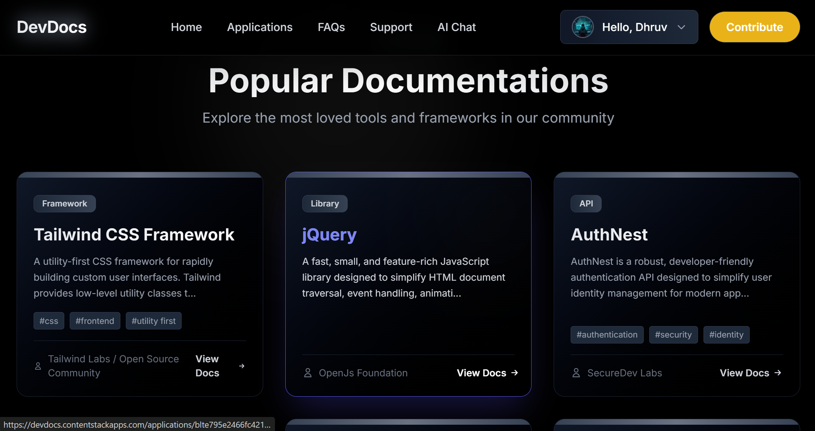This screenshot has width=815, height=431.
Task: Expand the Hello, Dhruv dropdown chevron
Action: 681,27
